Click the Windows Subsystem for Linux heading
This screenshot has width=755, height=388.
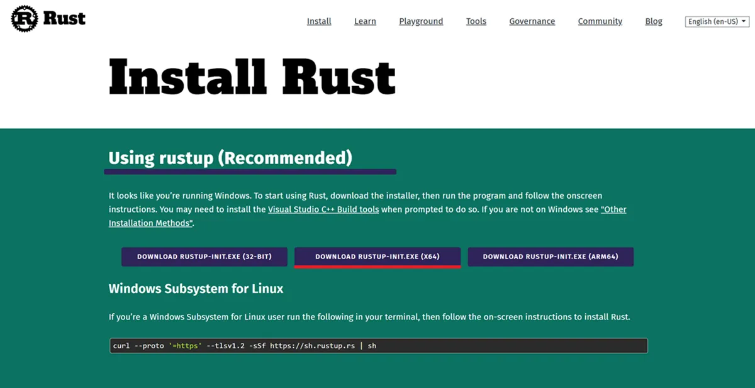click(196, 289)
